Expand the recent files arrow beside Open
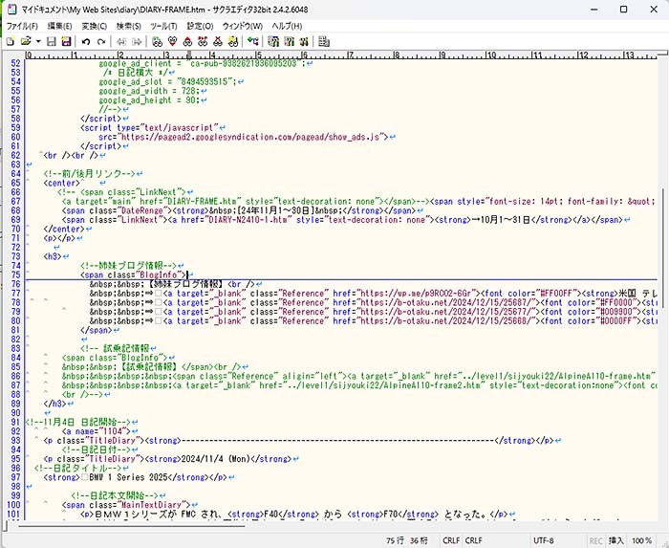This screenshot has width=669, height=548. [x=38, y=41]
